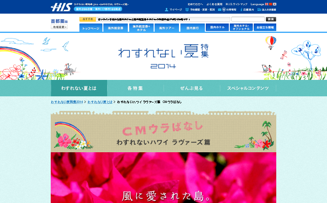327x203 pixels.
Task: Open よくある質問 FAQ link
Action: tap(214, 4)
